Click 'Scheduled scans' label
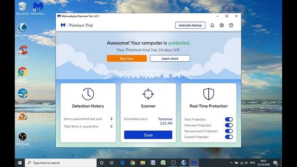The image size is (297, 167). click(136, 119)
